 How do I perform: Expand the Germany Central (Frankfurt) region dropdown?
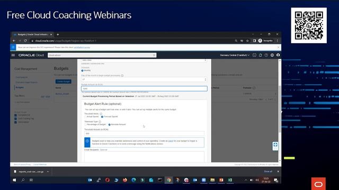point(235,55)
